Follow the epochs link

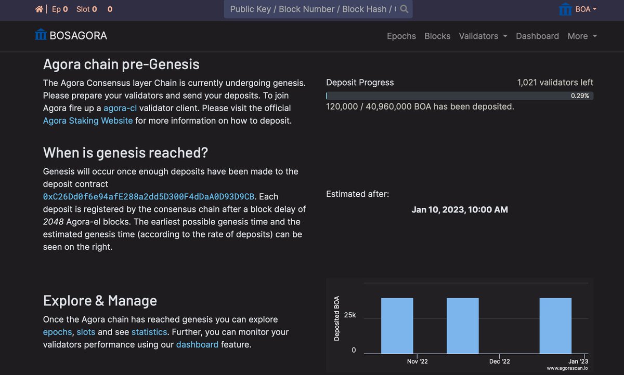(x=57, y=332)
